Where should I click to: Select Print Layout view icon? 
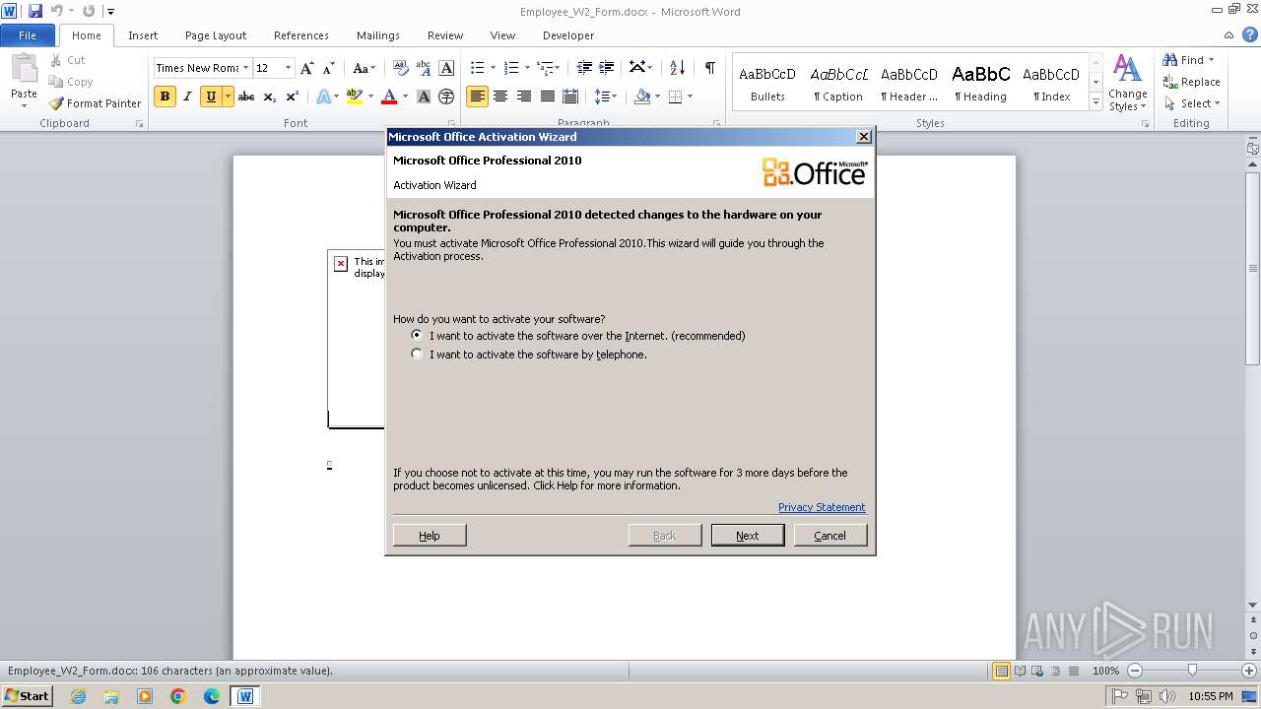1001,671
